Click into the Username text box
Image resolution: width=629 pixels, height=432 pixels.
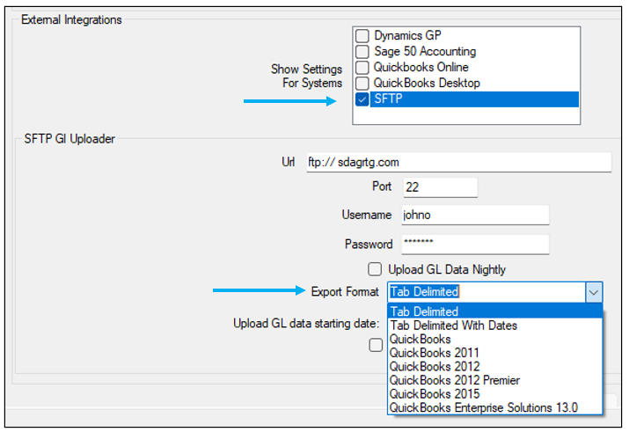point(474,215)
